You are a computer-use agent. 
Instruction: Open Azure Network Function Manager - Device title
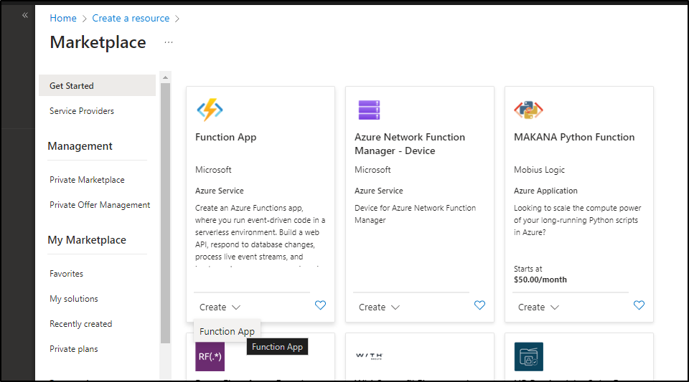point(410,144)
